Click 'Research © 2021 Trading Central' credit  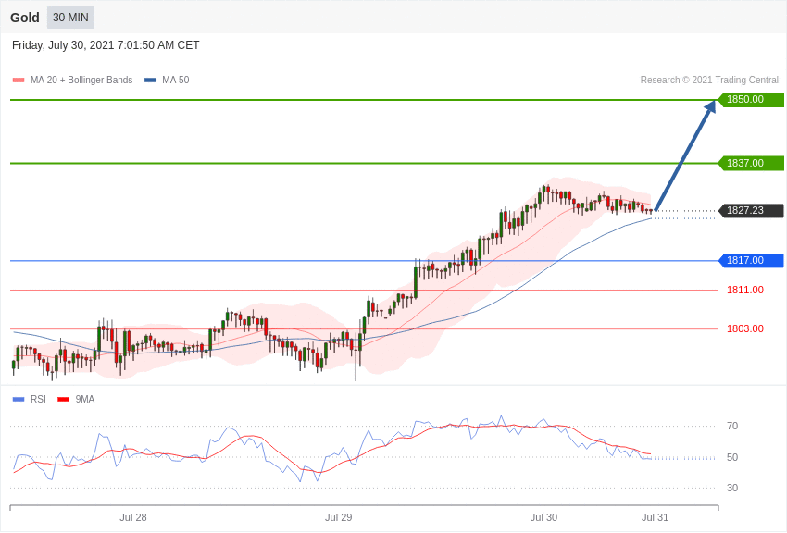(x=709, y=80)
